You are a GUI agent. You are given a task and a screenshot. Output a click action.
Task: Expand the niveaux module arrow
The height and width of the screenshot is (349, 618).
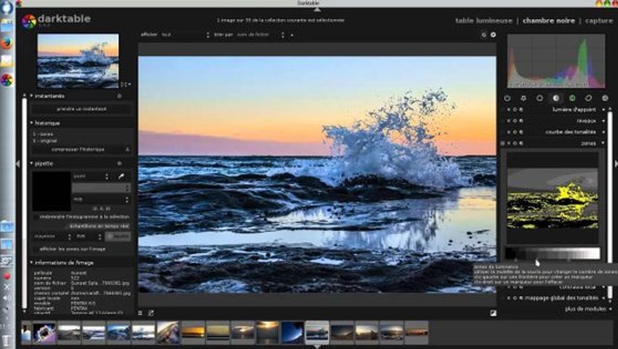tap(603, 121)
